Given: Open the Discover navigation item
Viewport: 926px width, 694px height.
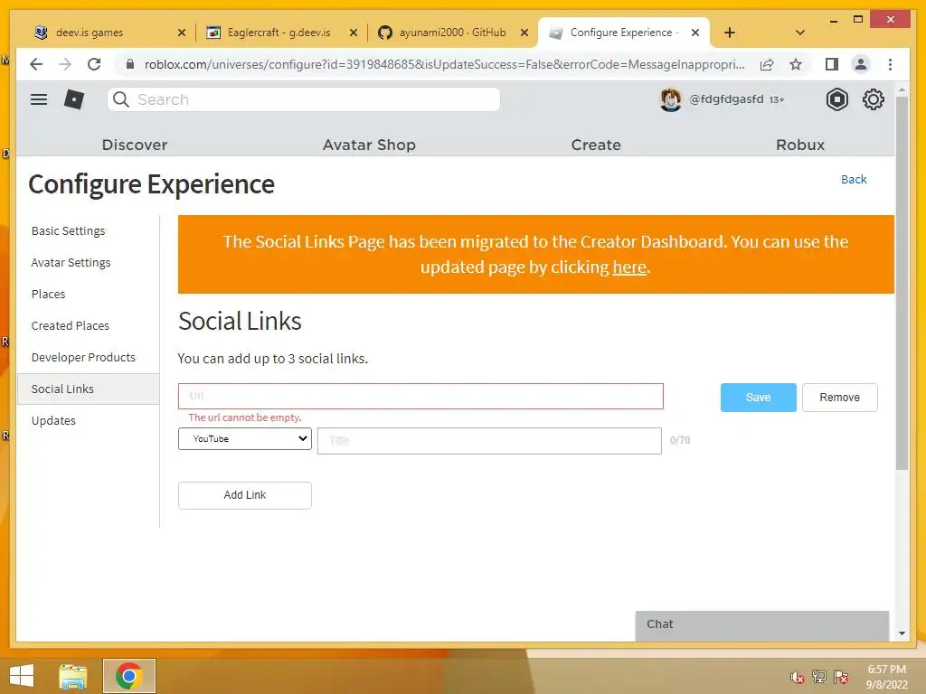Looking at the screenshot, I should coord(135,145).
